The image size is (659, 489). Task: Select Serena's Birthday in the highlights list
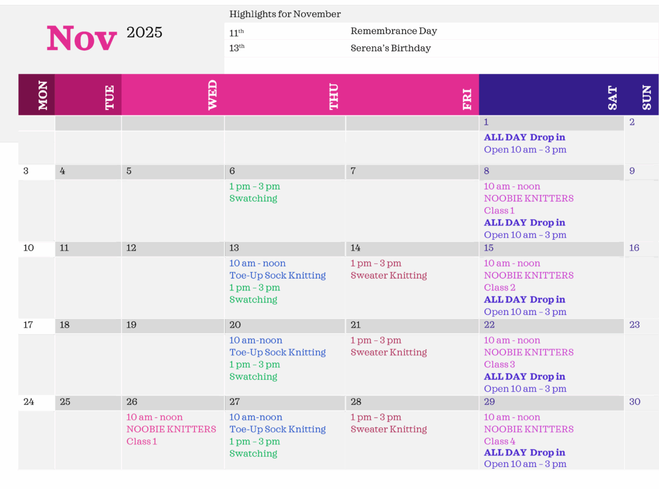pyautogui.click(x=391, y=48)
